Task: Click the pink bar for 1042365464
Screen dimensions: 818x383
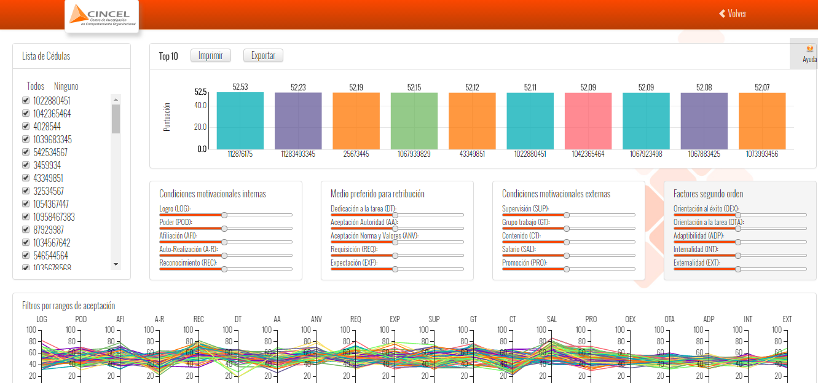Action: 588,120
